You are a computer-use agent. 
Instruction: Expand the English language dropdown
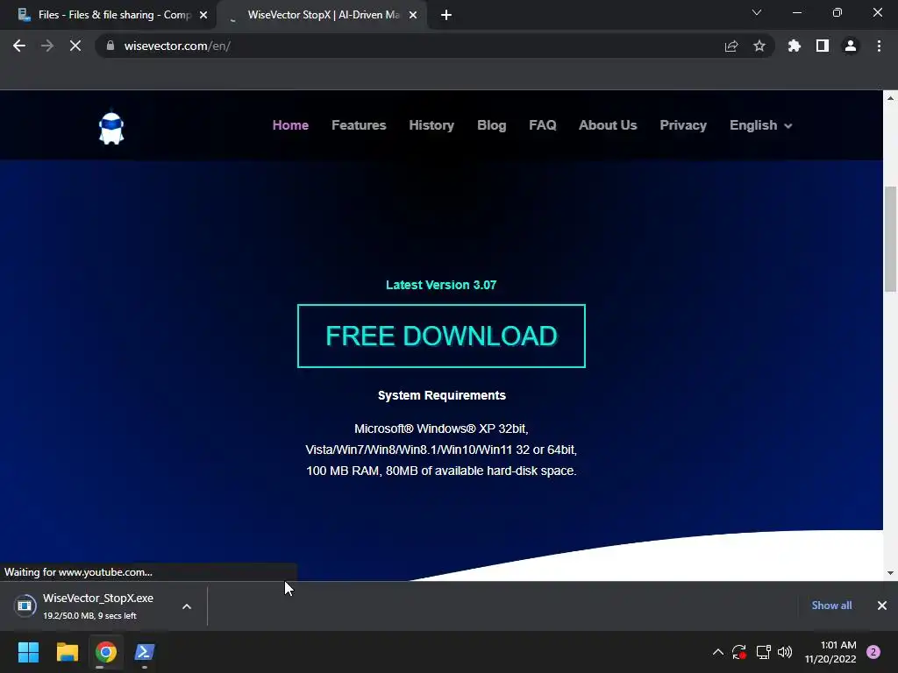761,125
